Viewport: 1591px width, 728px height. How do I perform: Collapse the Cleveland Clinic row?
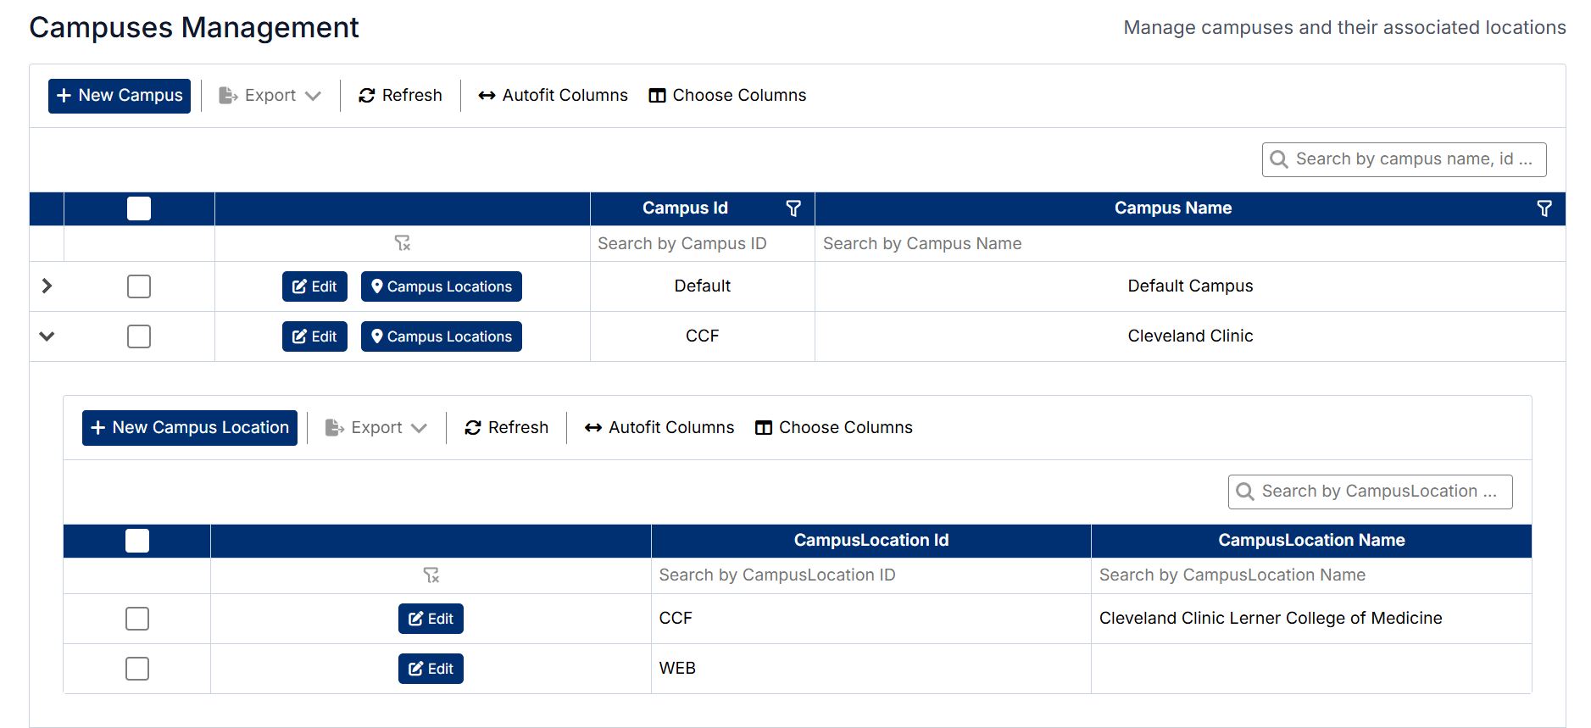pyautogui.click(x=47, y=336)
